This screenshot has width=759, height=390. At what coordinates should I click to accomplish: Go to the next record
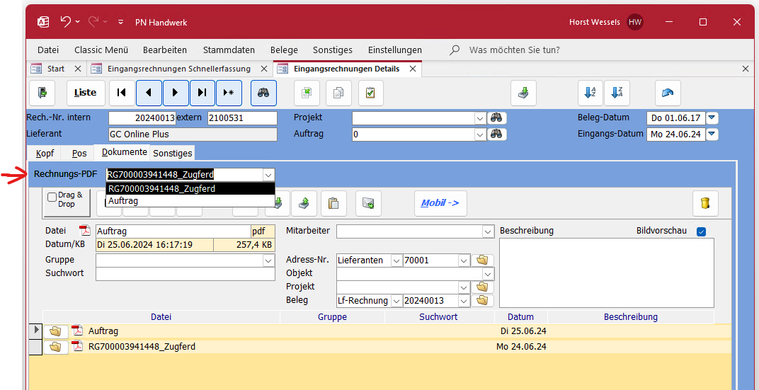point(176,93)
